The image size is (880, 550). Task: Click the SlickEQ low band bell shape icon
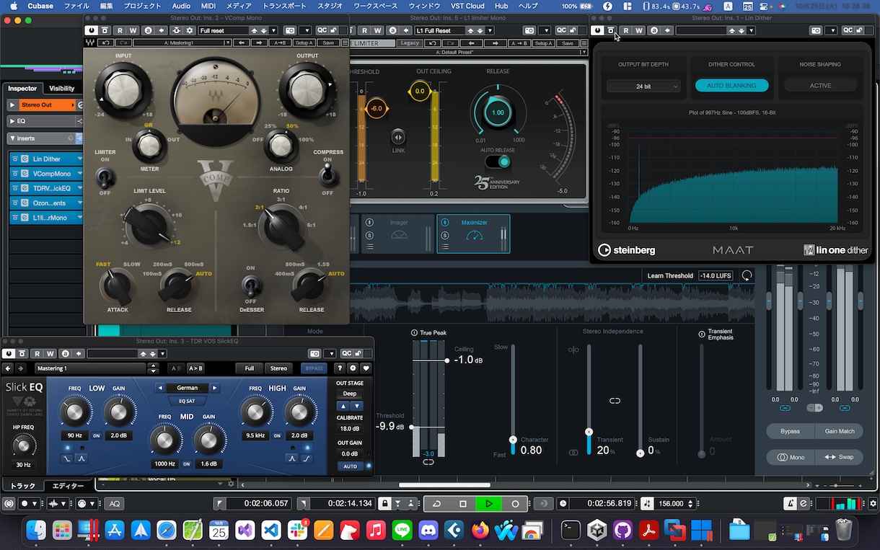click(82, 458)
